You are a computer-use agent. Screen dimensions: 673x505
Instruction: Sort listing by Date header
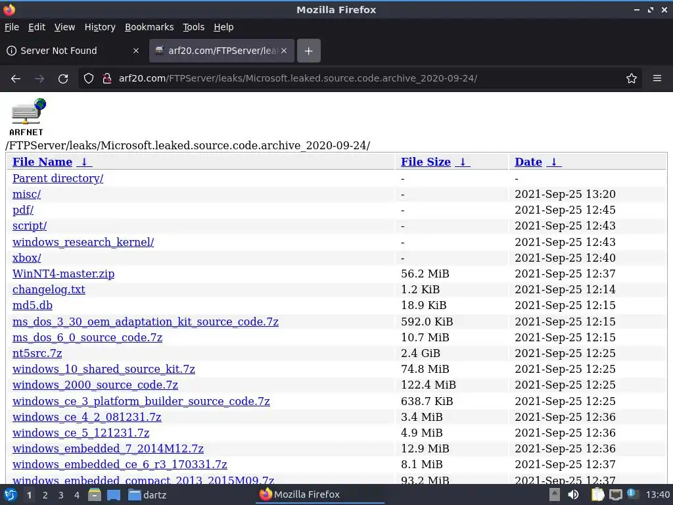click(x=528, y=162)
